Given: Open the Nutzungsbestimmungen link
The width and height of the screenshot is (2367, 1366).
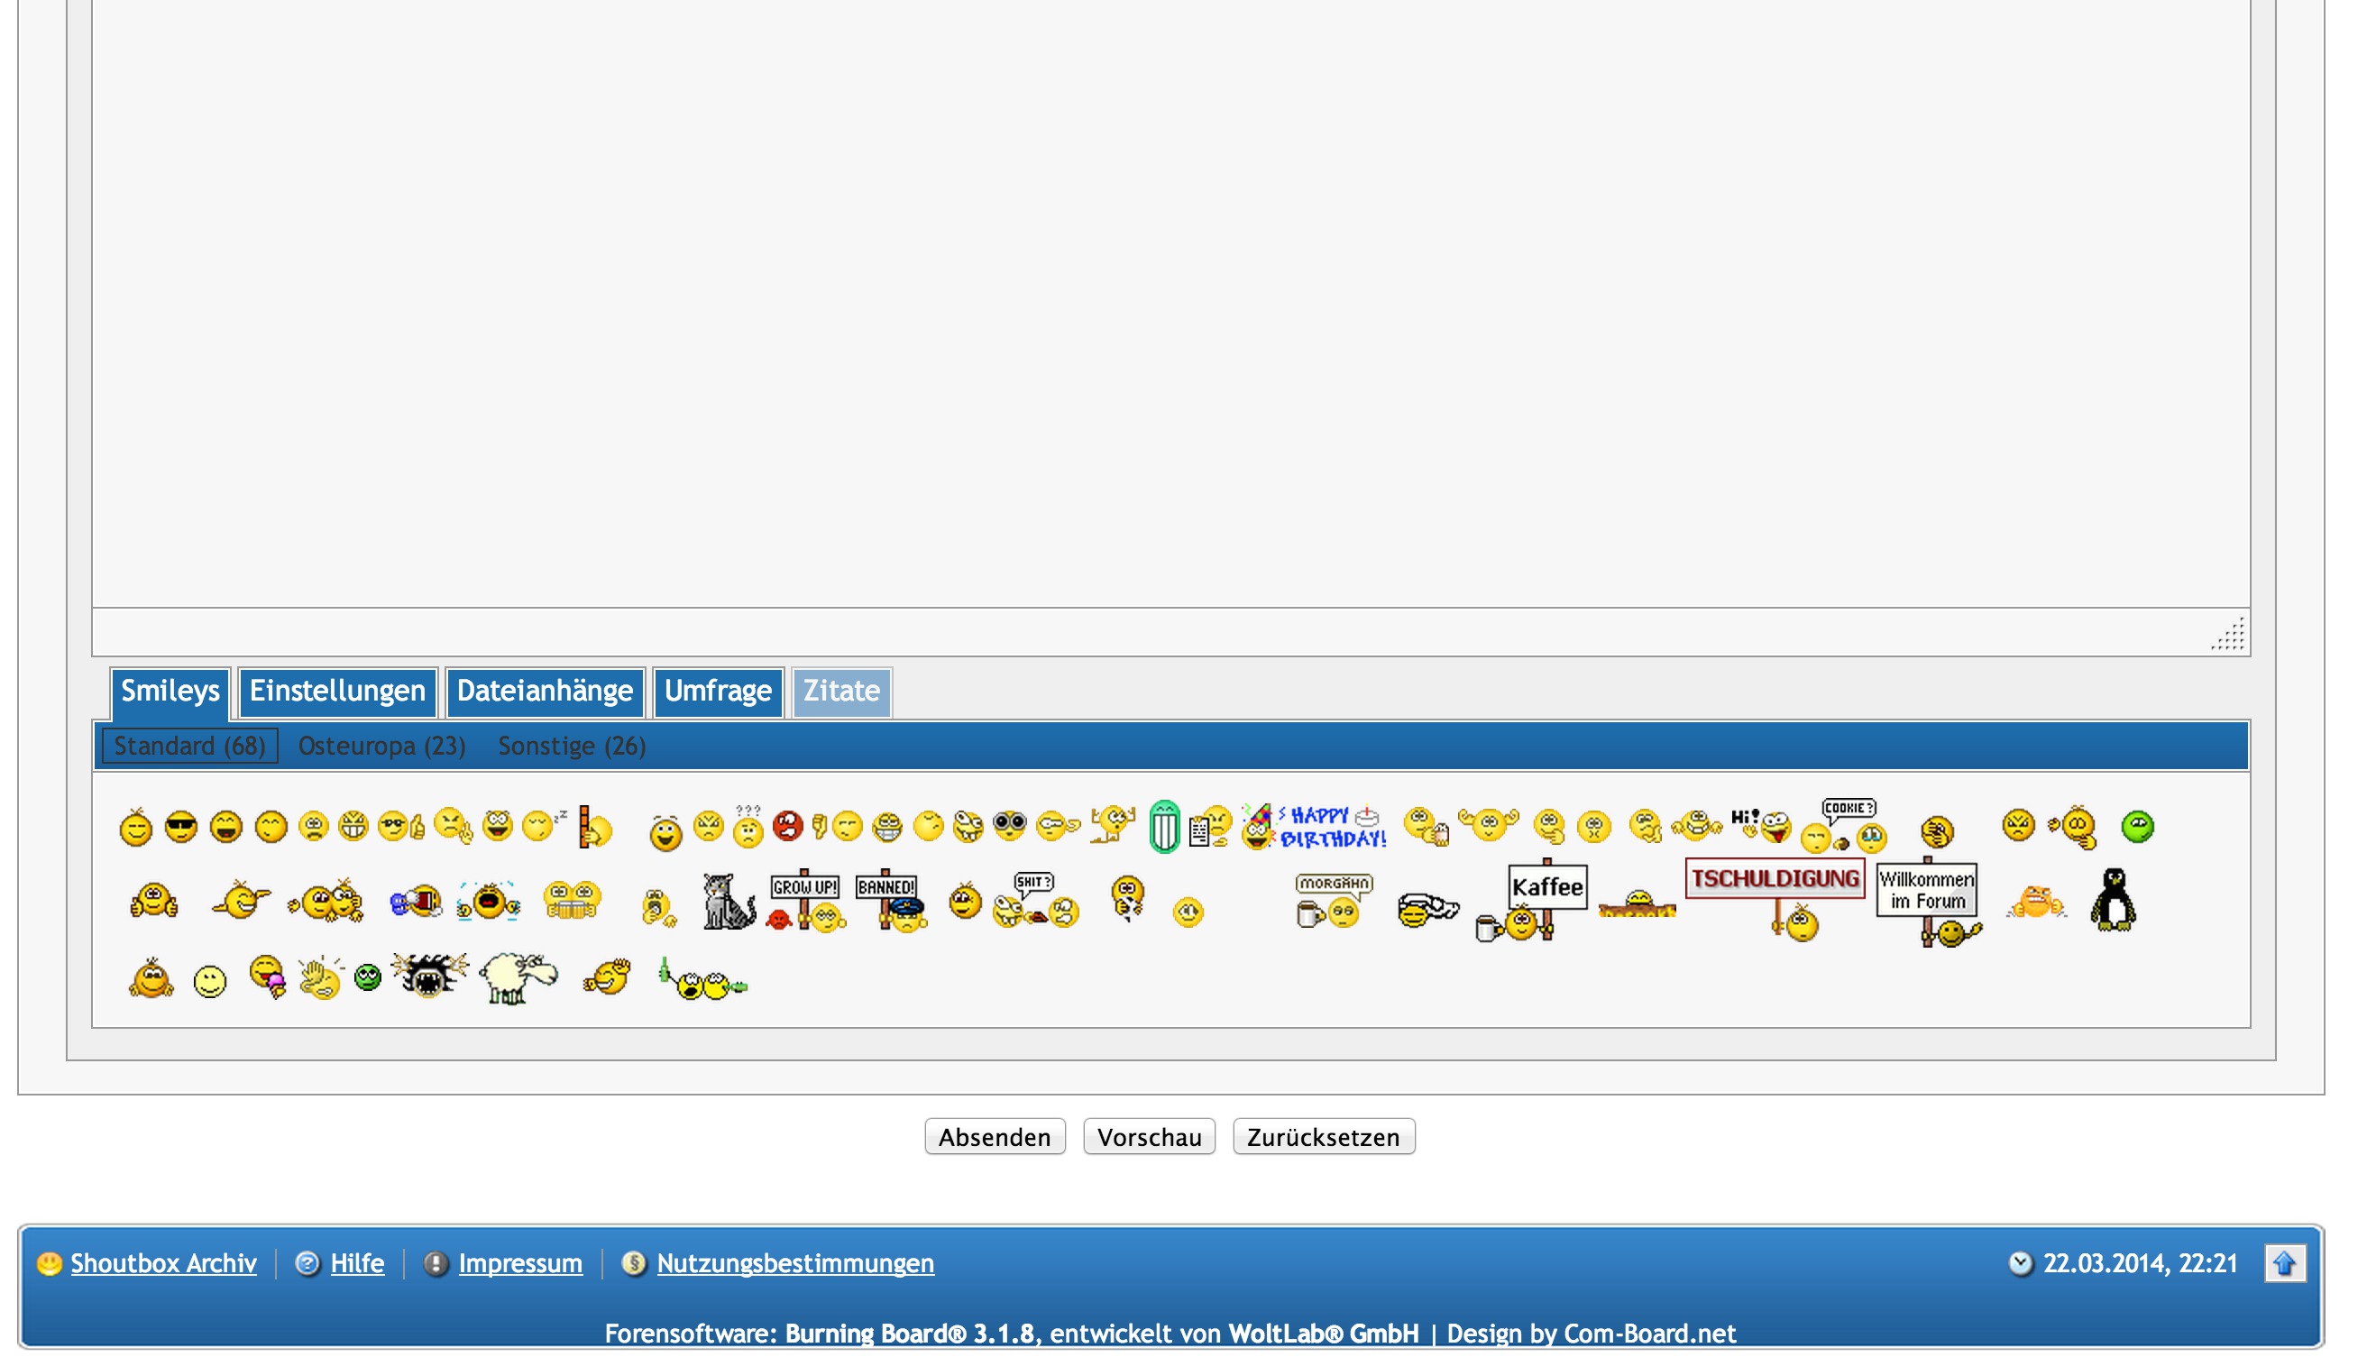Looking at the screenshot, I should (x=794, y=1264).
